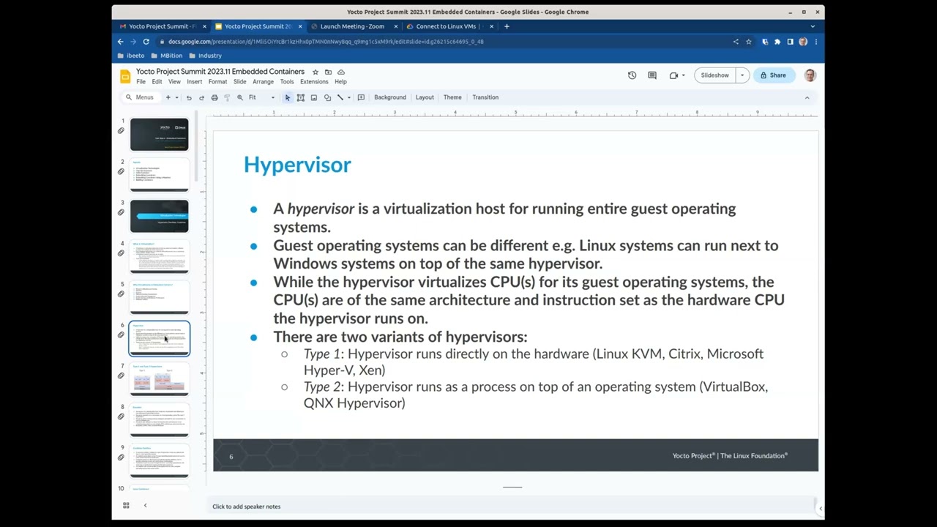Screen dimensions: 937x527
Task: Show all comments icon
Action: [652, 75]
